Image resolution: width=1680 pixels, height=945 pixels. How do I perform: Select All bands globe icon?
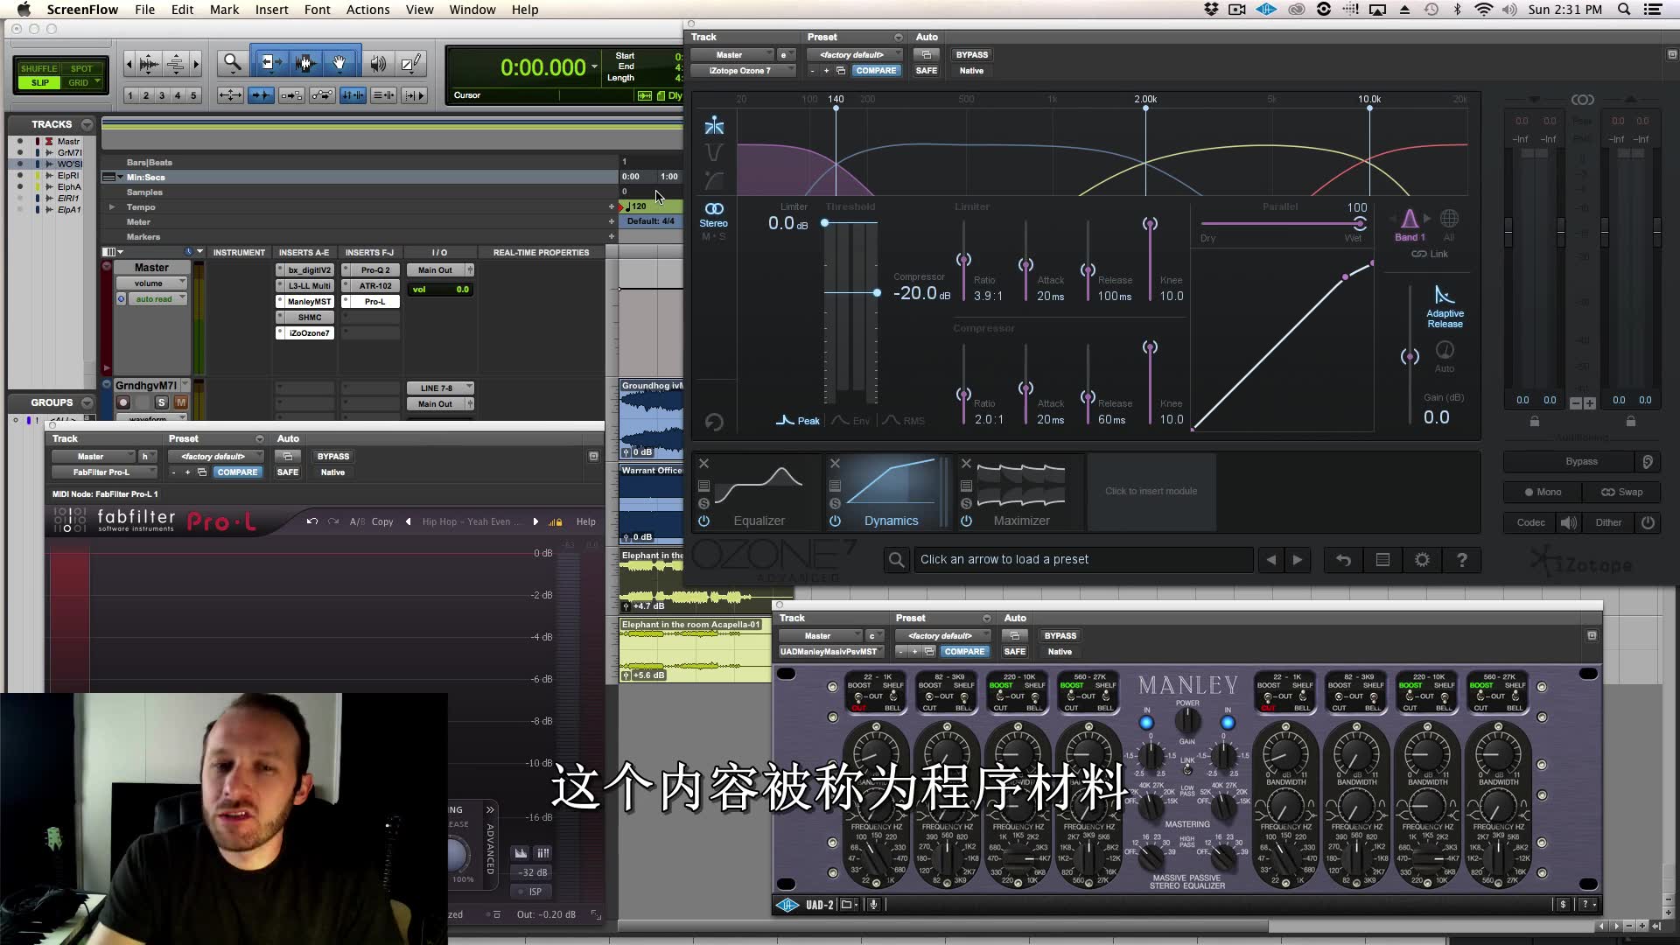point(1449,219)
